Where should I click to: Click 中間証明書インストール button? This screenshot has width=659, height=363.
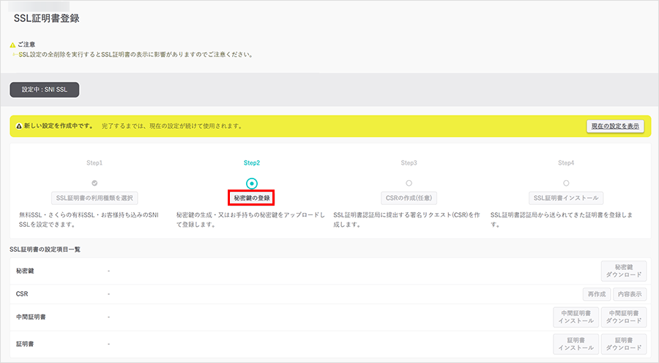[x=576, y=317]
